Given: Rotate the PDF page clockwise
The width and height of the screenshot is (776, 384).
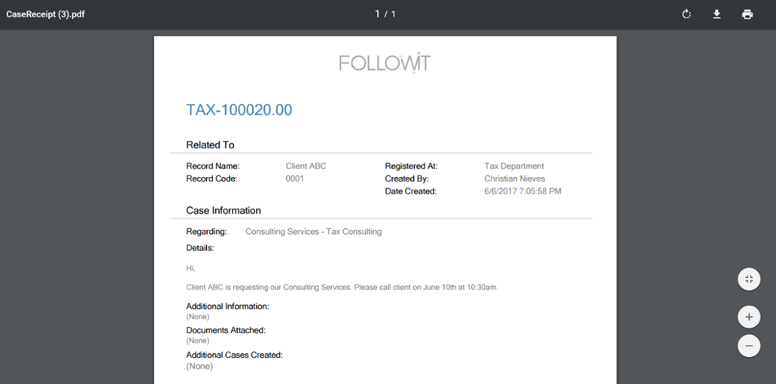Looking at the screenshot, I should click(x=686, y=14).
